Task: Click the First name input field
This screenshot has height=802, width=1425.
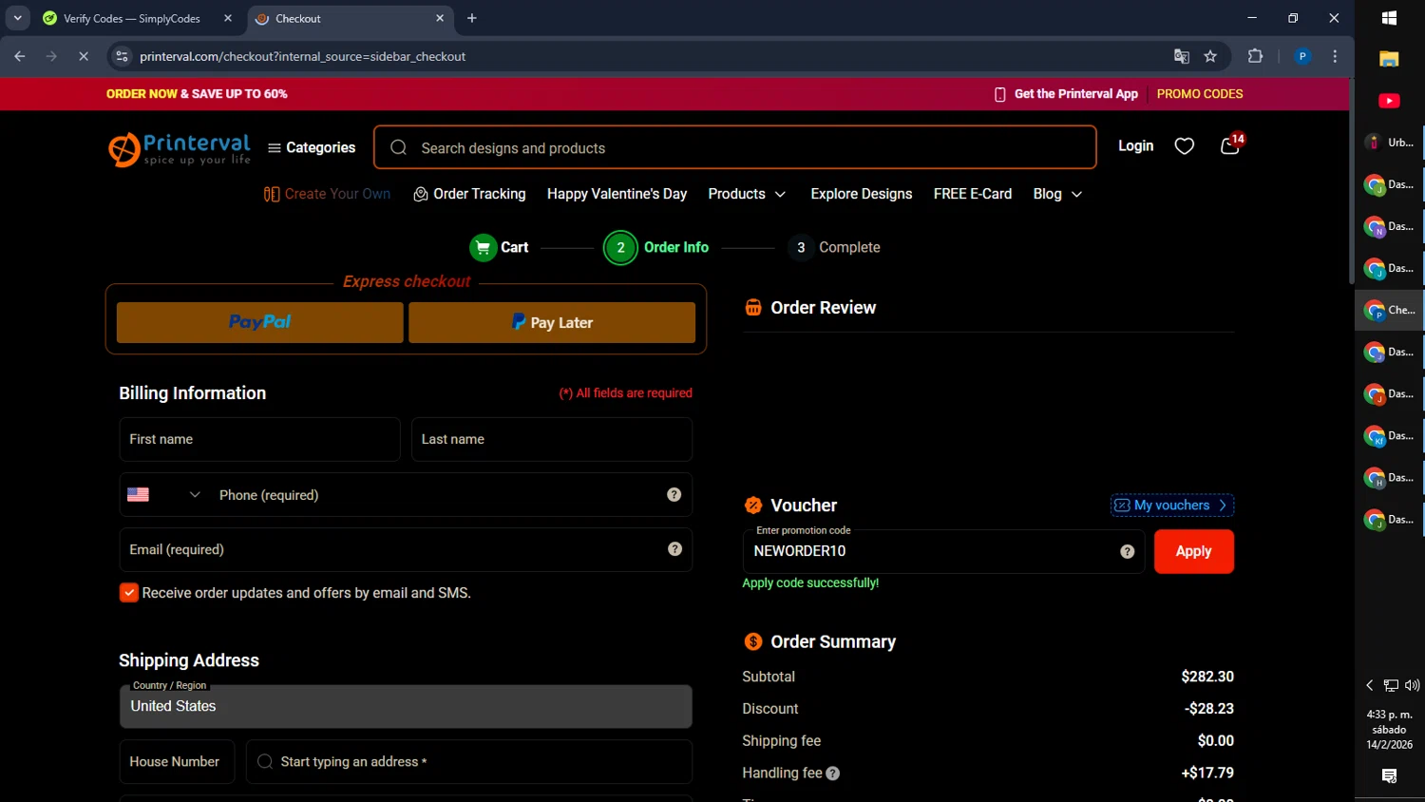Action: 259,440
